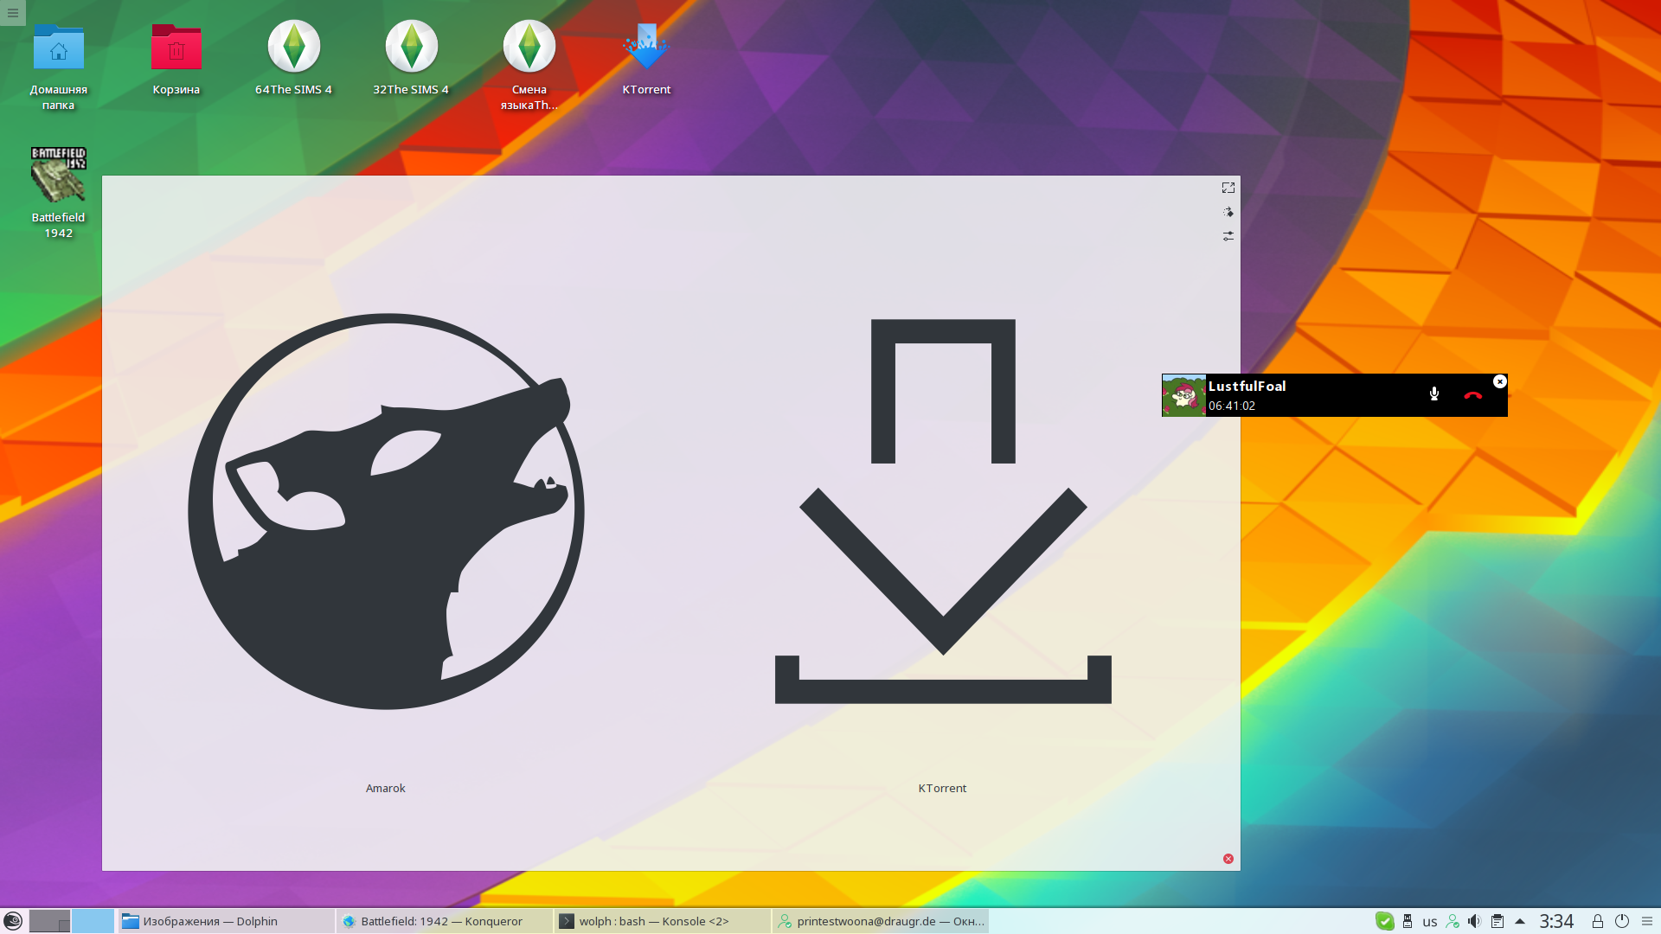Click the LustfulFoal avatar thumbnail
Image resolution: width=1661 pixels, height=934 pixels.
click(x=1183, y=395)
